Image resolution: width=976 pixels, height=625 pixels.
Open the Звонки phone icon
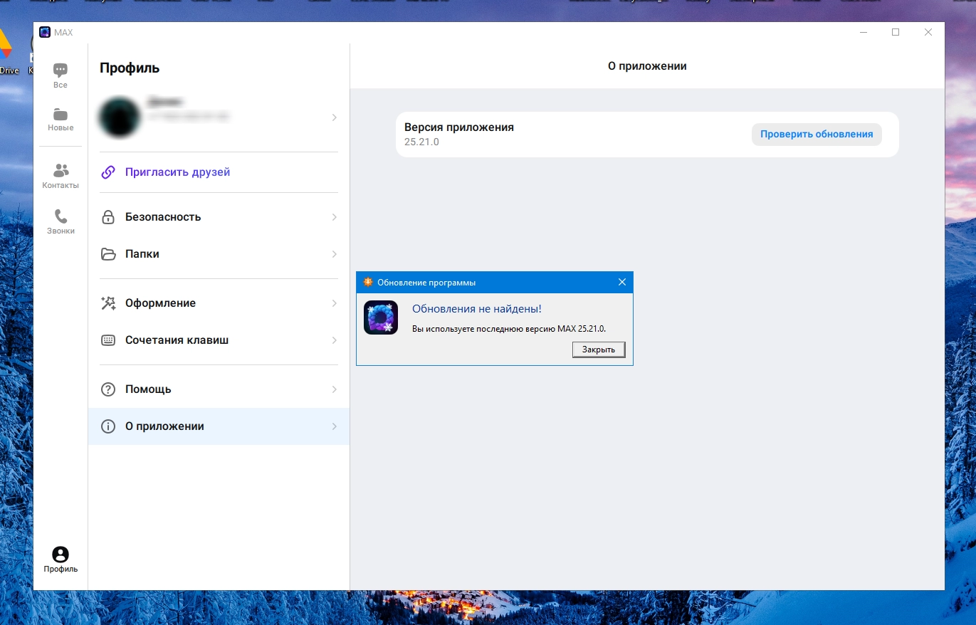[x=61, y=216]
